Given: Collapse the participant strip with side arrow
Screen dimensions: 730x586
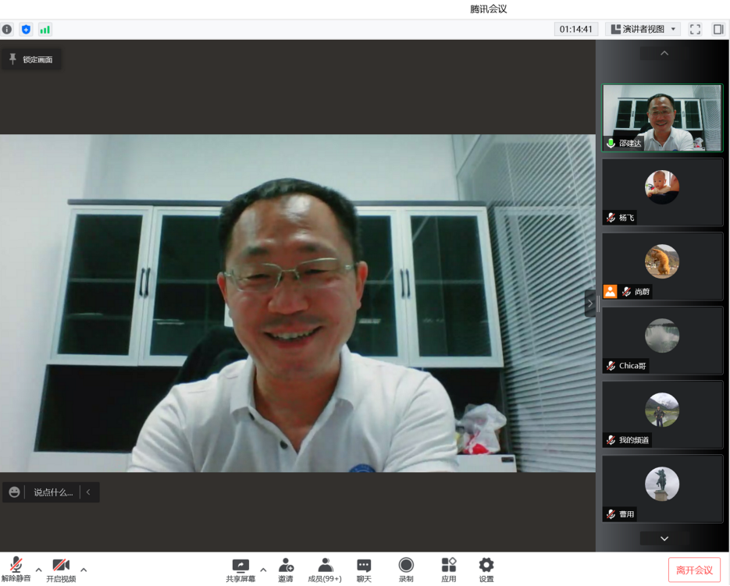Looking at the screenshot, I should coord(589,303).
